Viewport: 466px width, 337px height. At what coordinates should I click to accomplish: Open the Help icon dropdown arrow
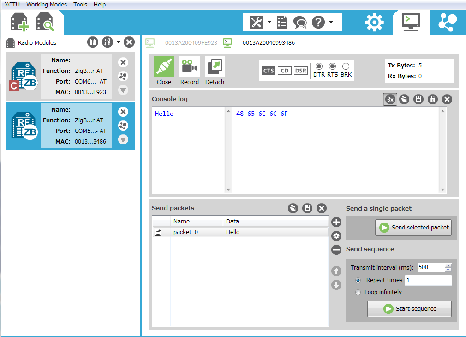(331, 22)
